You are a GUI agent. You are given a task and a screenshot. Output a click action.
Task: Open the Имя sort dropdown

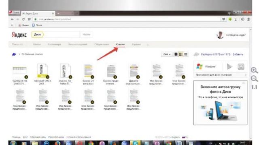pyautogui.click(x=167, y=54)
